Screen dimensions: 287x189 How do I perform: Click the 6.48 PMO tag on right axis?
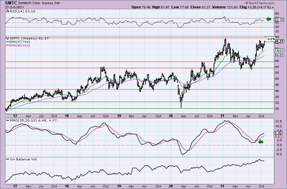pyautogui.click(x=278, y=133)
